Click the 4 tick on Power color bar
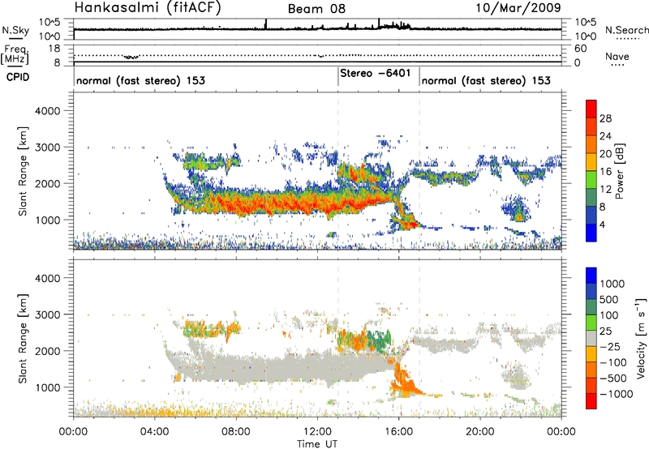 coord(603,225)
